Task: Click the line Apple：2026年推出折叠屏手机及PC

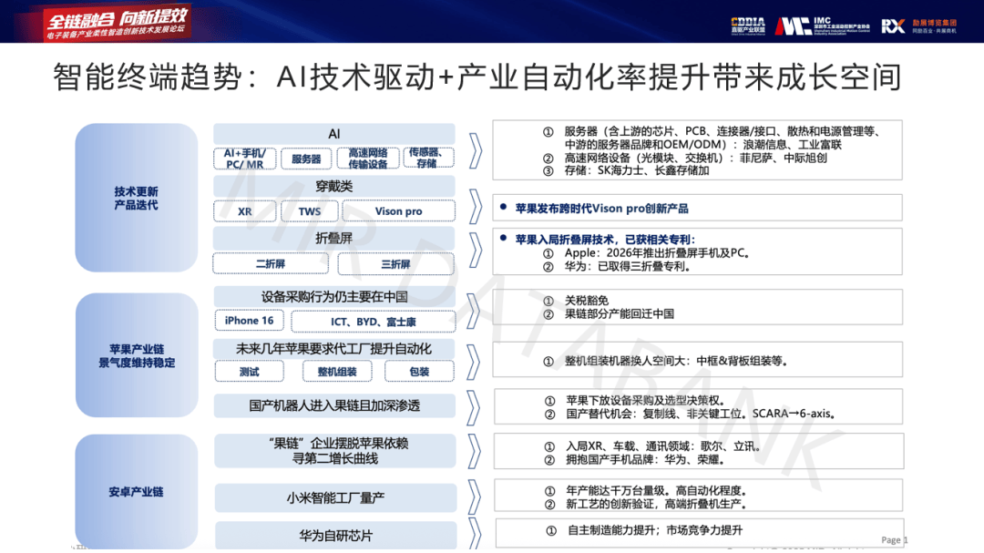Action: (x=658, y=253)
